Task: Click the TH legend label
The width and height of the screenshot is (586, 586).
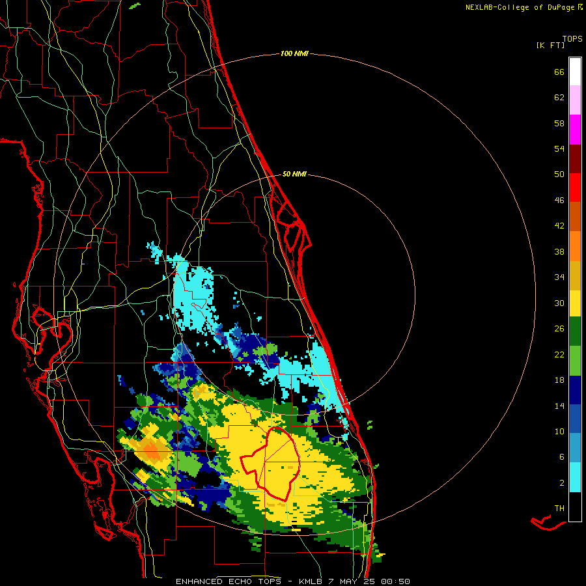Action: tap(559, 509)
